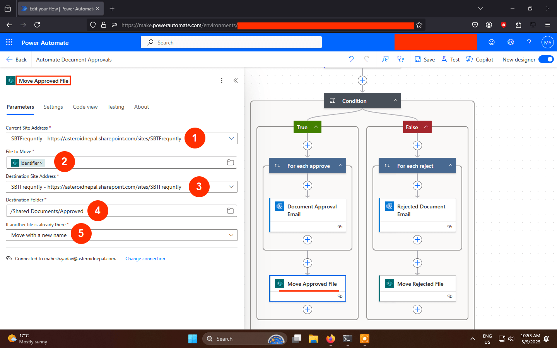Add action at top of False branch
The image size is (557, 348).
click(x=417, y=145)
